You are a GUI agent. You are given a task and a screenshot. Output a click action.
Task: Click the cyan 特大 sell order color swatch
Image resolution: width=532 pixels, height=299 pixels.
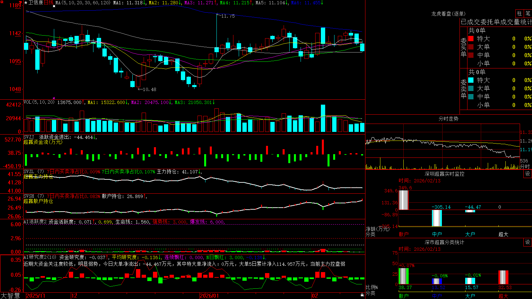471,80
